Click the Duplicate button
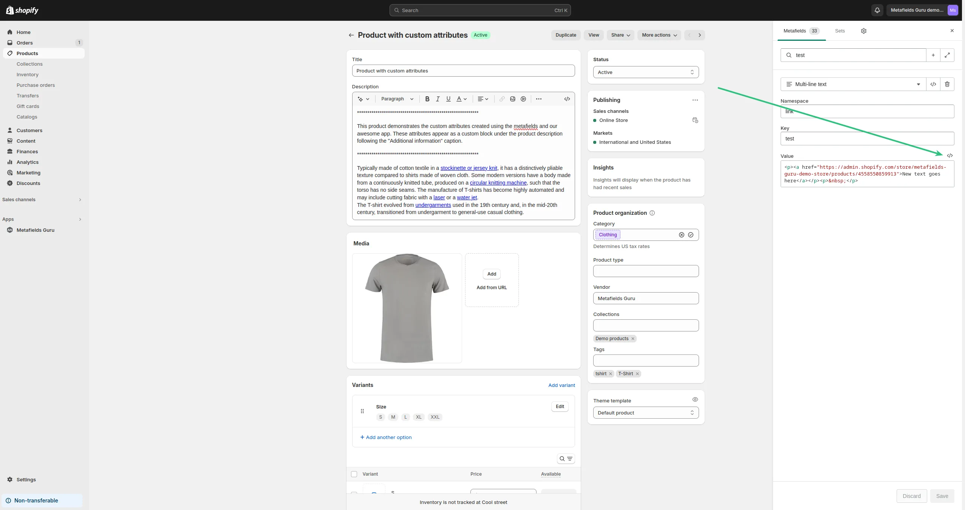Image resolution: width=965 pixels, height=510 pixels. click(x=566, y=35)
